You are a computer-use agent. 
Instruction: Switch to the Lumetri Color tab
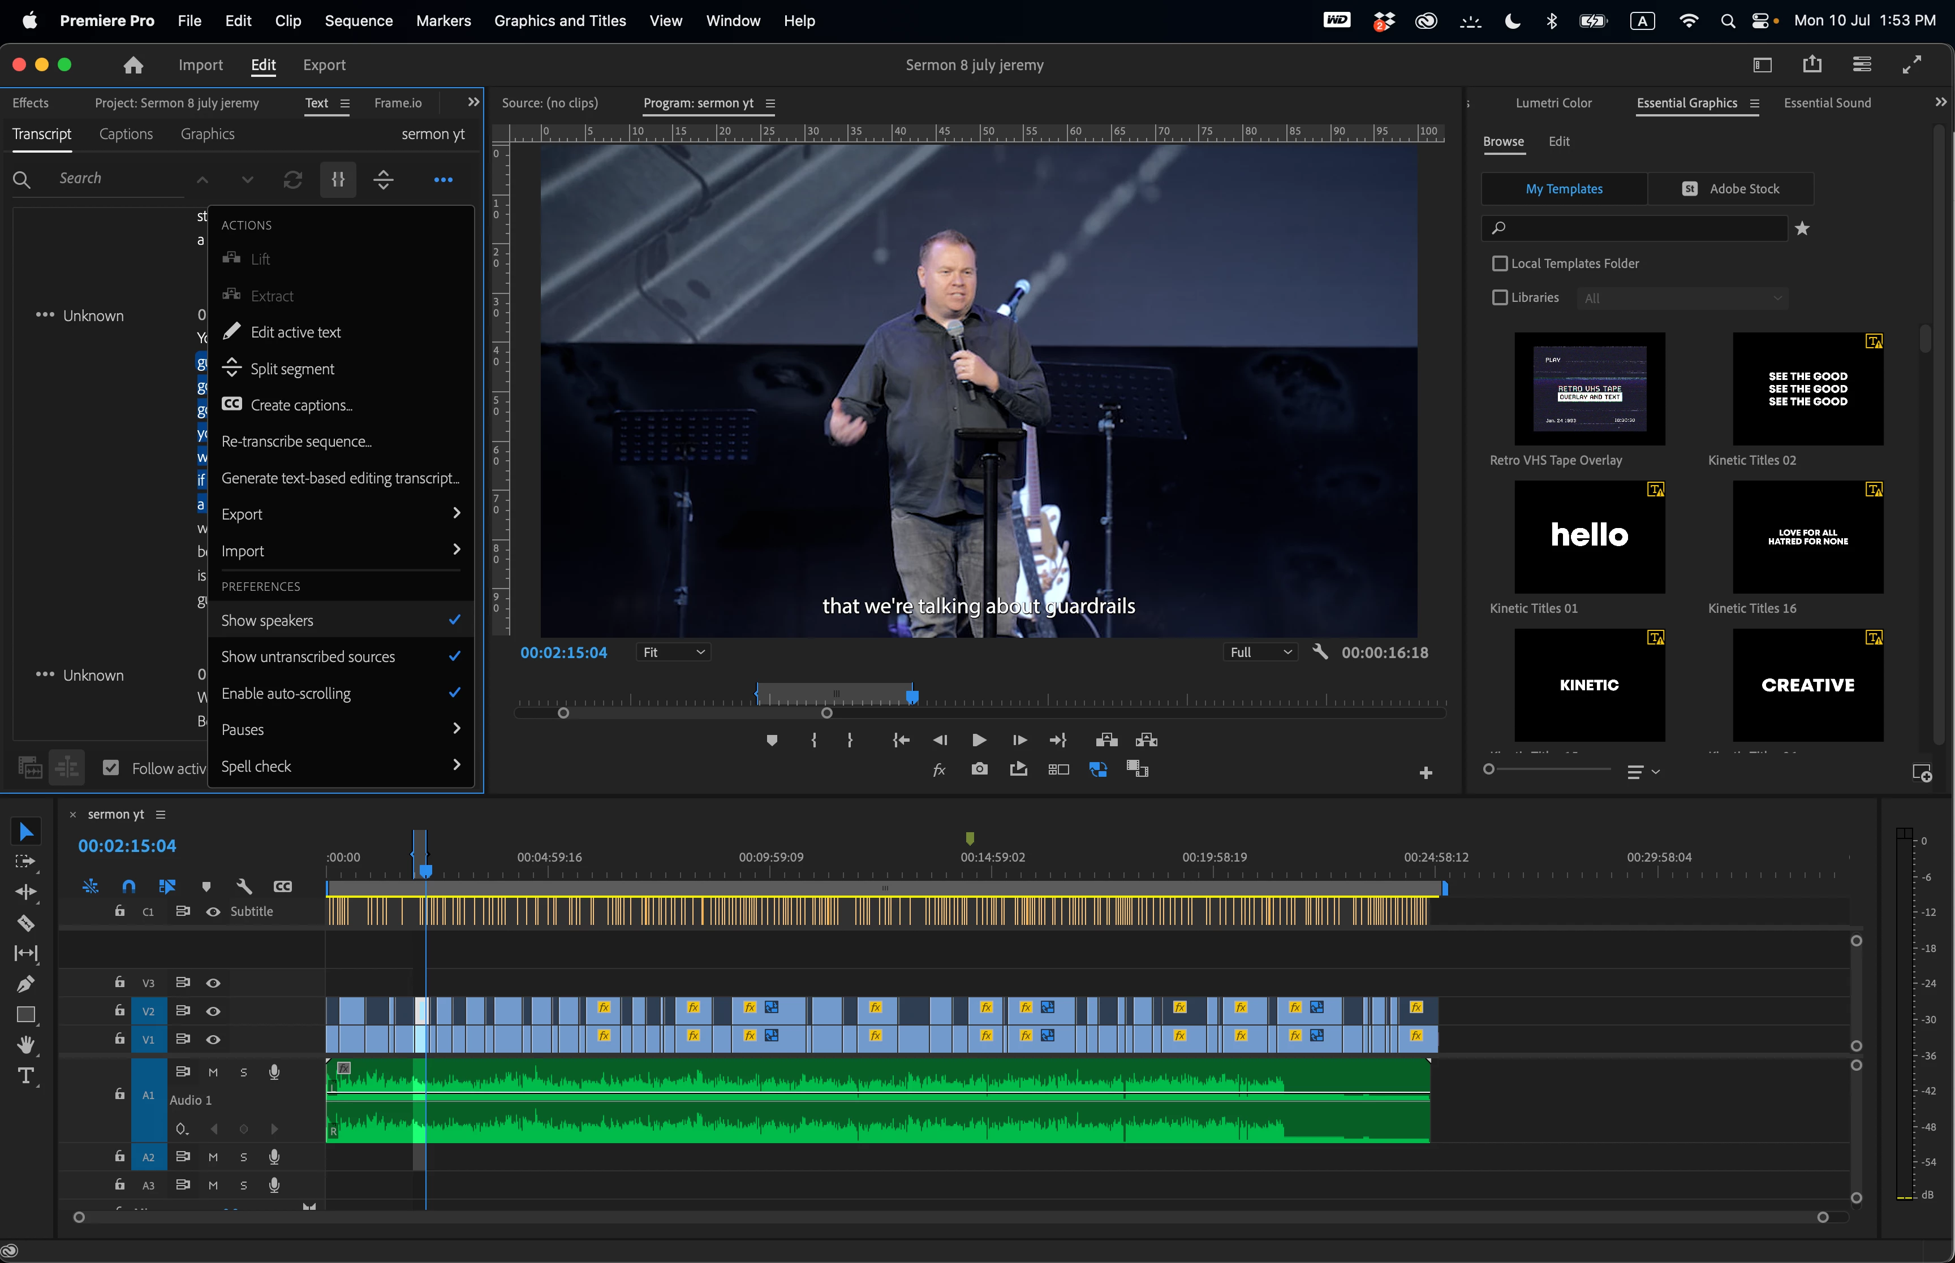point(1553,102)
